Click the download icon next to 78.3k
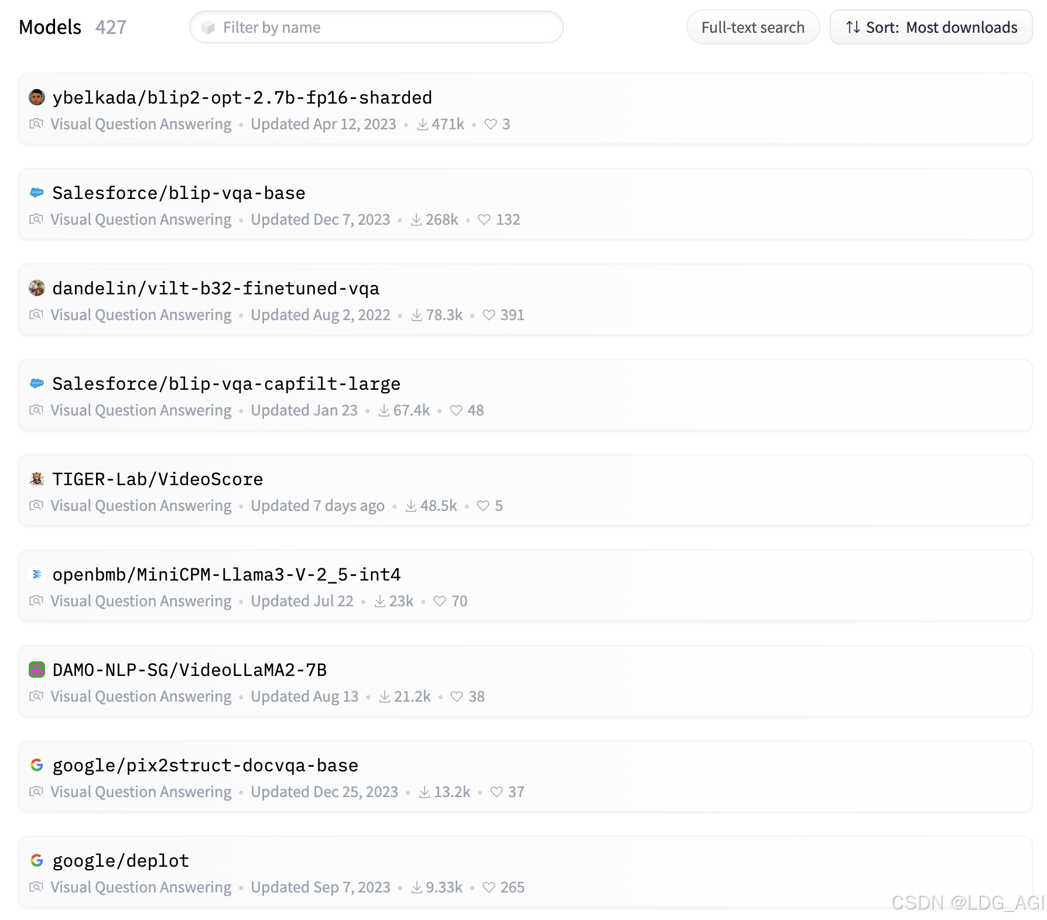This screenshot has width=1047, height=920. 417,315
